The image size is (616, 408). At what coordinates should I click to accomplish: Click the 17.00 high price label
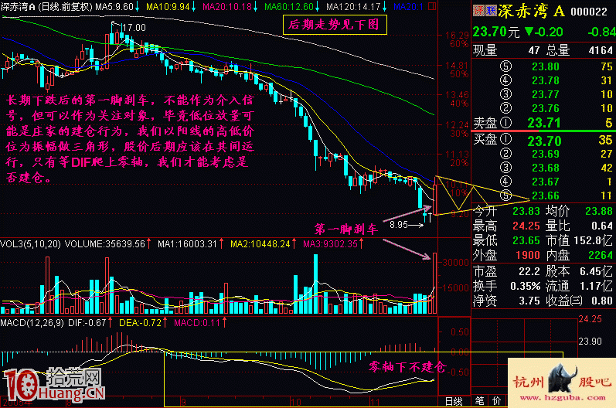click(134, 28)
